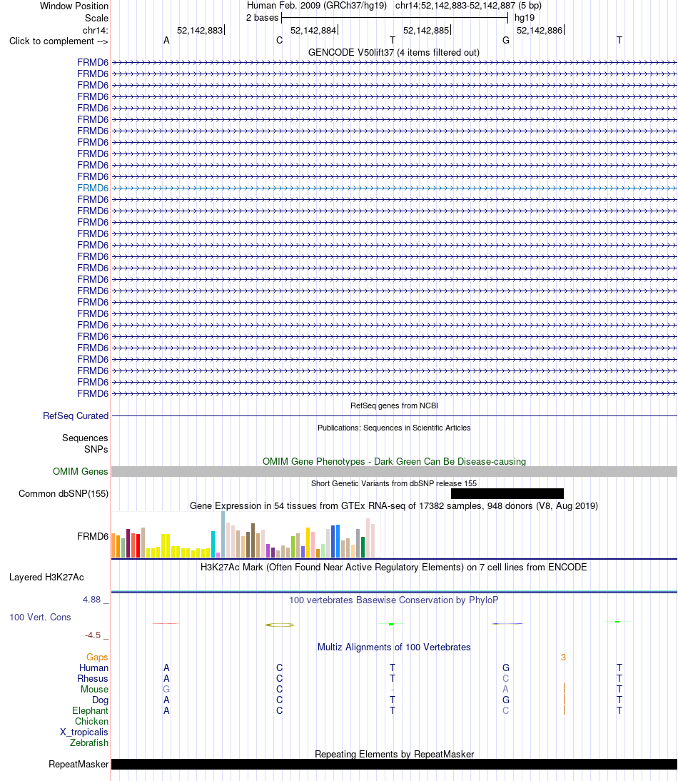Click the SNPs track label
This screenshot has width=678, height=781.
pyautogui.click(x=96, y=449)
